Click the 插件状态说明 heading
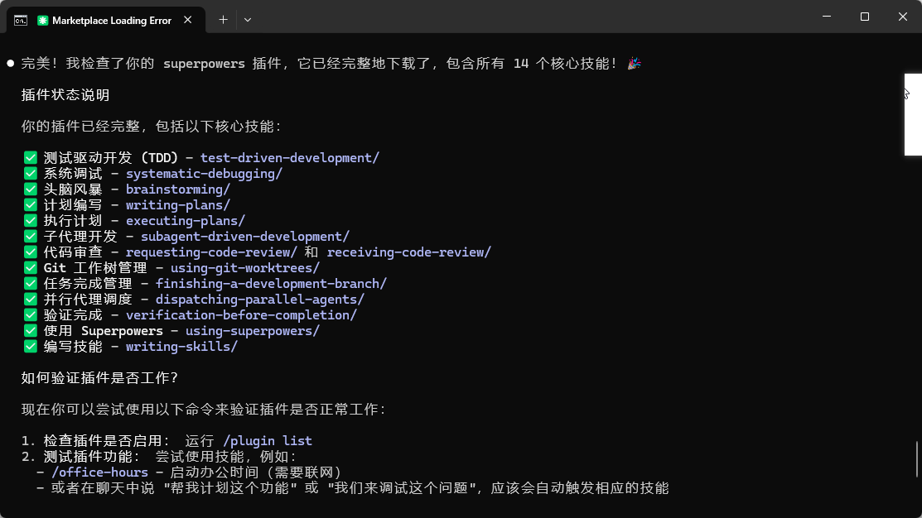This screenshot has width=922, height=518. point(65,95)
